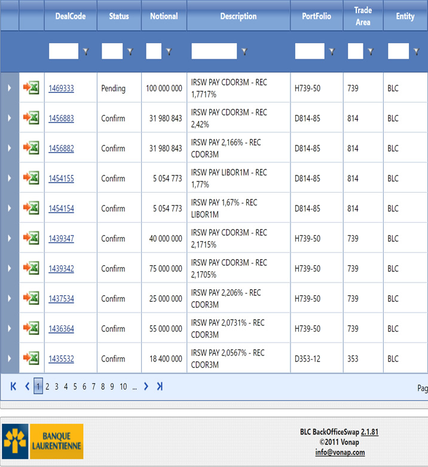Sort by the Status column header
The image size is (428, 467).
coord(119,16)
